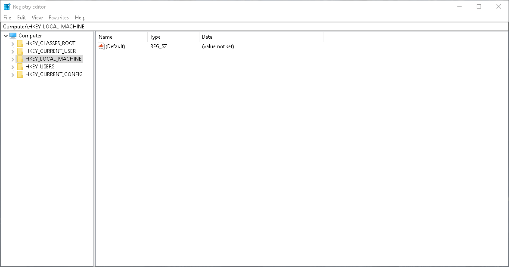The width and height of the screenshot is (509, 267).
Task: Click the '(value not set)' data cell
Action: (218, 46)
